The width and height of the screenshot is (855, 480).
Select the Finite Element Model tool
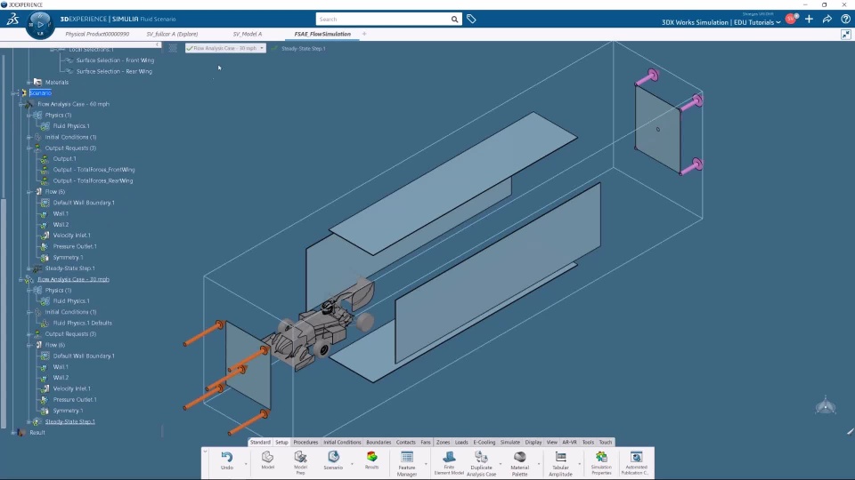point(449,463)
